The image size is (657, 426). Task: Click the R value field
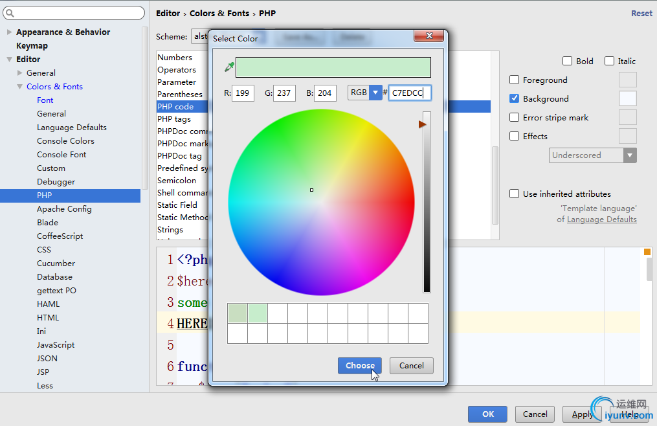pyautogui.click(x=243, y=93)
